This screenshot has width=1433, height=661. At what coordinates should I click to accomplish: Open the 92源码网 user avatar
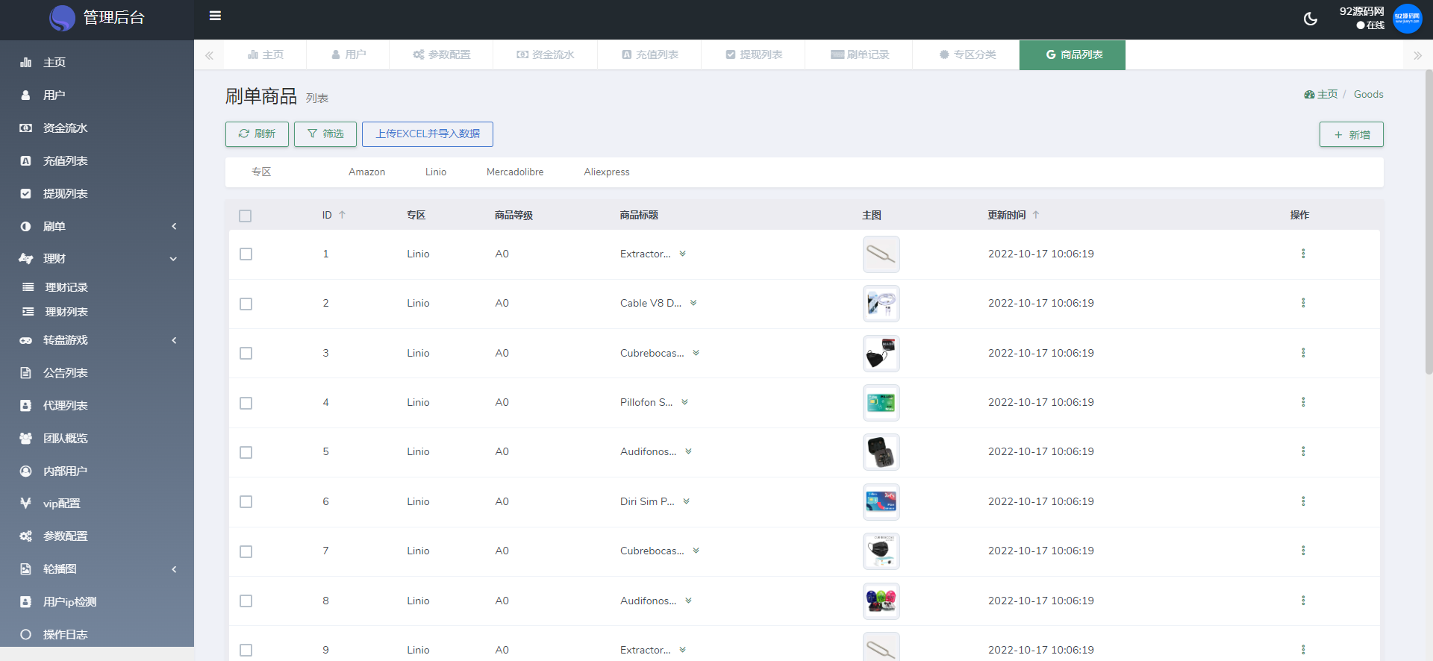[1408, 19]
